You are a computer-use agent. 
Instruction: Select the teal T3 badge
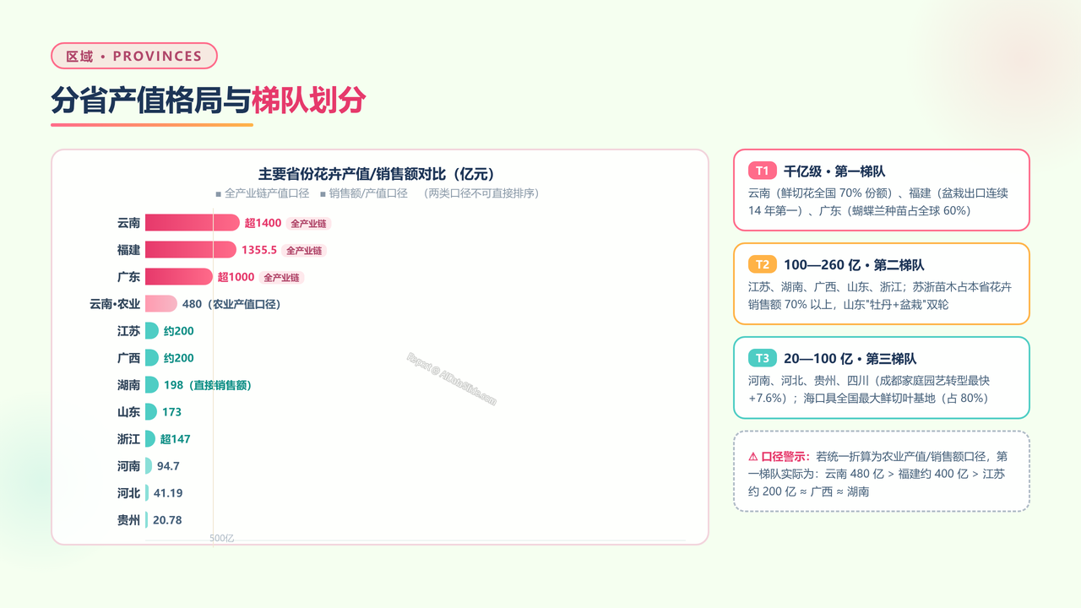[x=762, y=358]
